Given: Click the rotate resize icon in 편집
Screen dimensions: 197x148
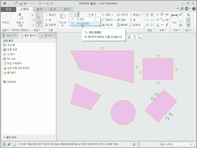Looking at the screenshot, I should [x=152, y=25].
